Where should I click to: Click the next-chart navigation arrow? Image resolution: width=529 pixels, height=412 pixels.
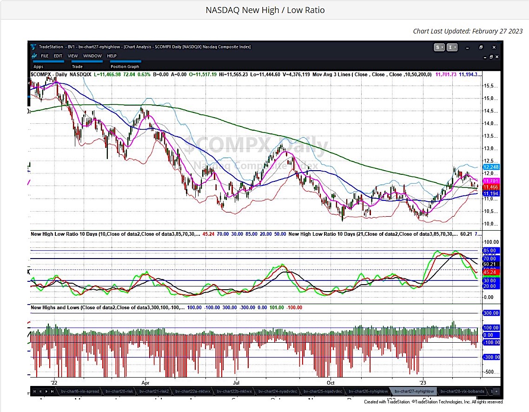pos(46,392)
